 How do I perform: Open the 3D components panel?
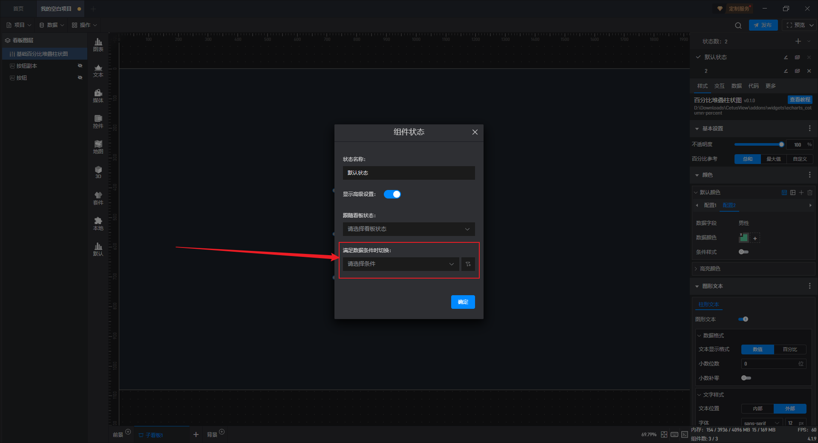(x=98, y=172)
